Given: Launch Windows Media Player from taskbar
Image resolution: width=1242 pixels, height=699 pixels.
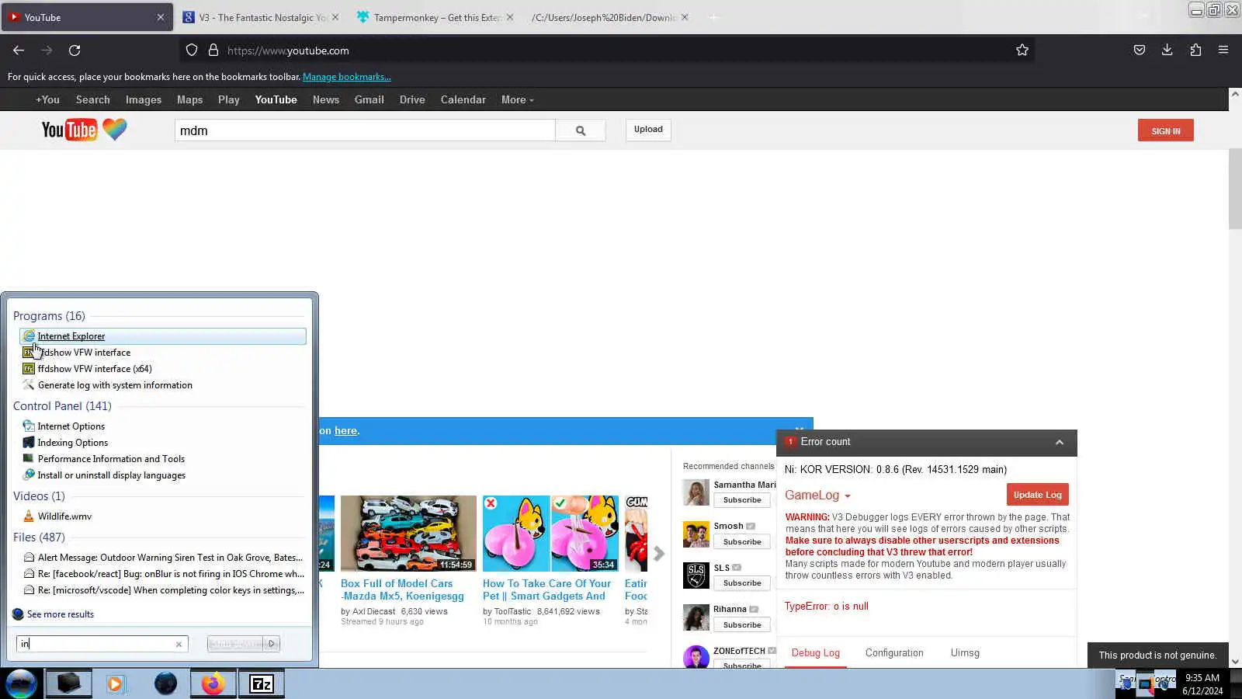Looking at the screenshot, I should (x=116, y=684).
